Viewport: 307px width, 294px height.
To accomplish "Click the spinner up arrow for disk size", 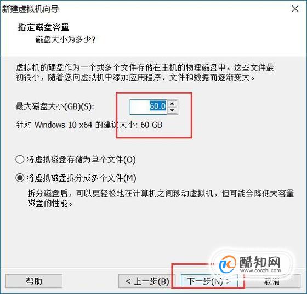I will click(x=172, y=104).
